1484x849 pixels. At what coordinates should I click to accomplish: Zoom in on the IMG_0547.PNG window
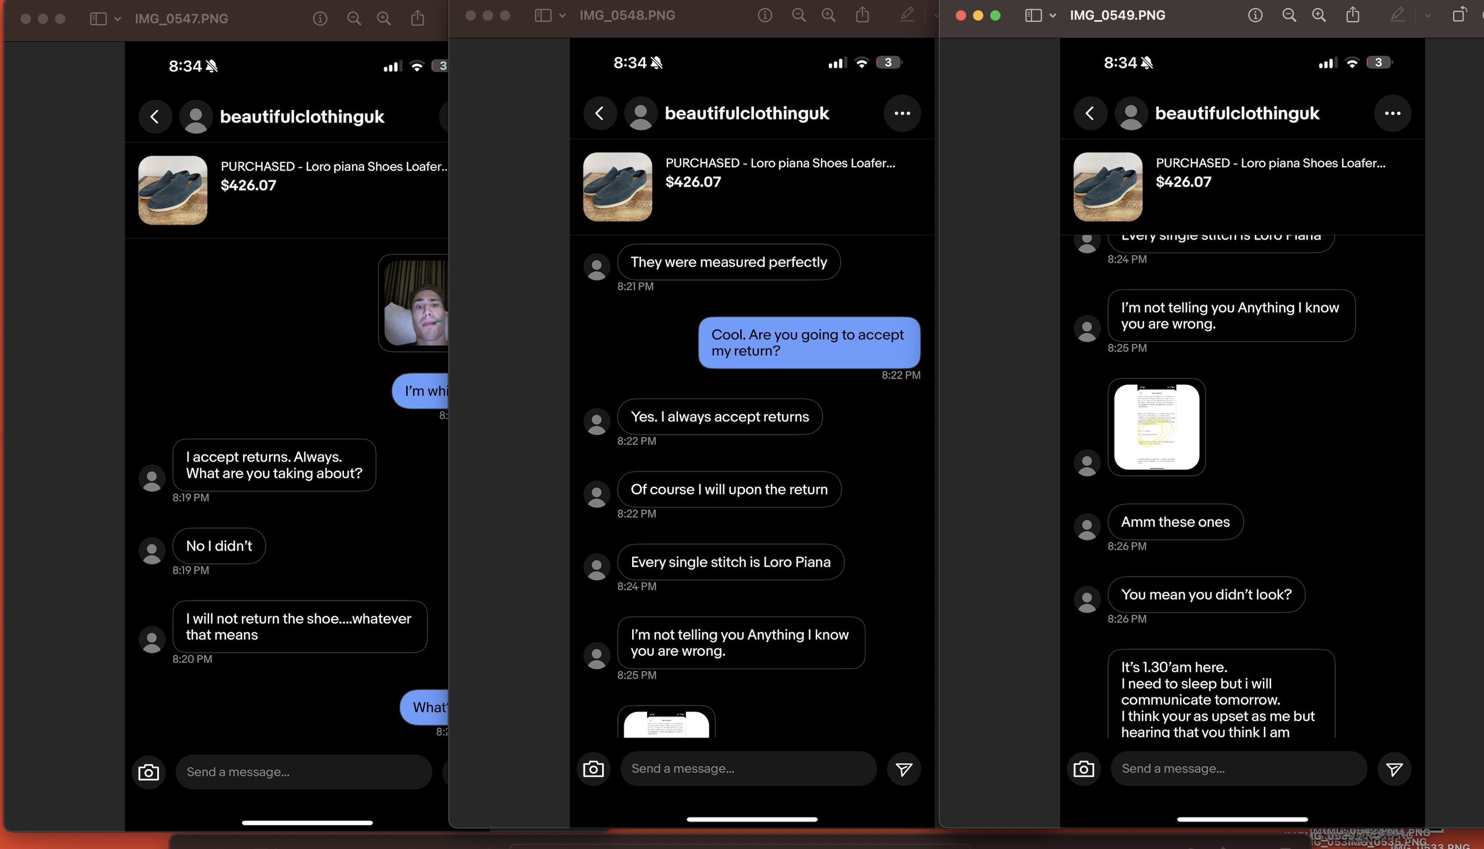(383, 18)
